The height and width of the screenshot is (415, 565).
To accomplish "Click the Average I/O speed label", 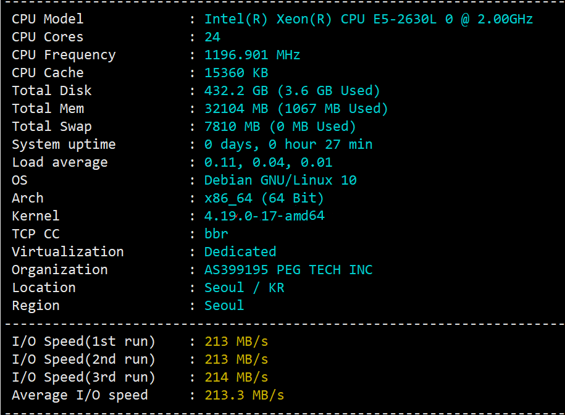I will pos(80,395).
